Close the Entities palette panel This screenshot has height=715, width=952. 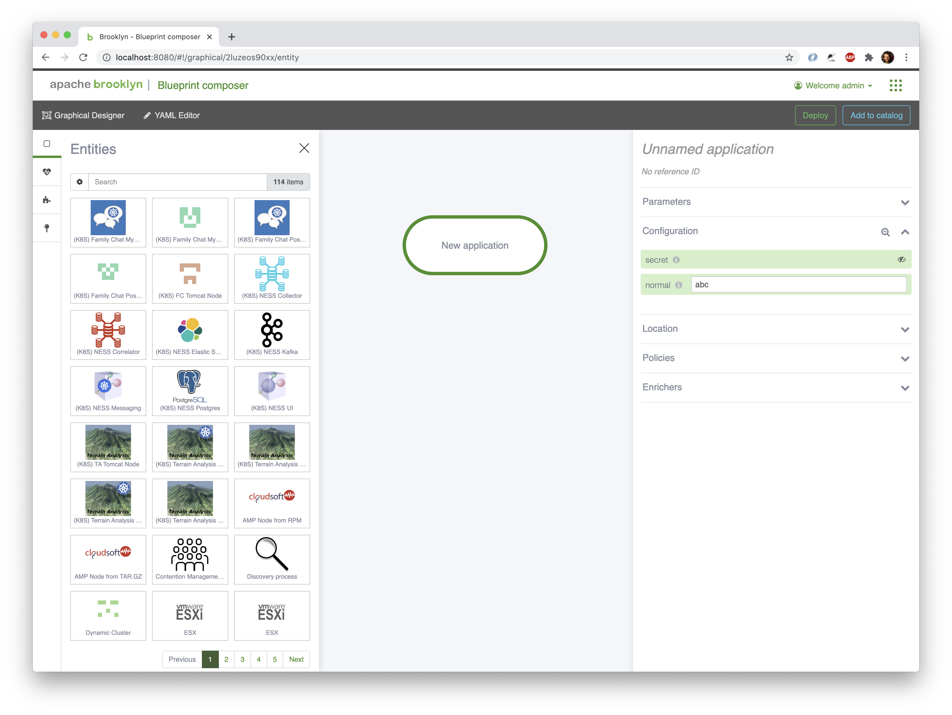[x=304, y=149]
